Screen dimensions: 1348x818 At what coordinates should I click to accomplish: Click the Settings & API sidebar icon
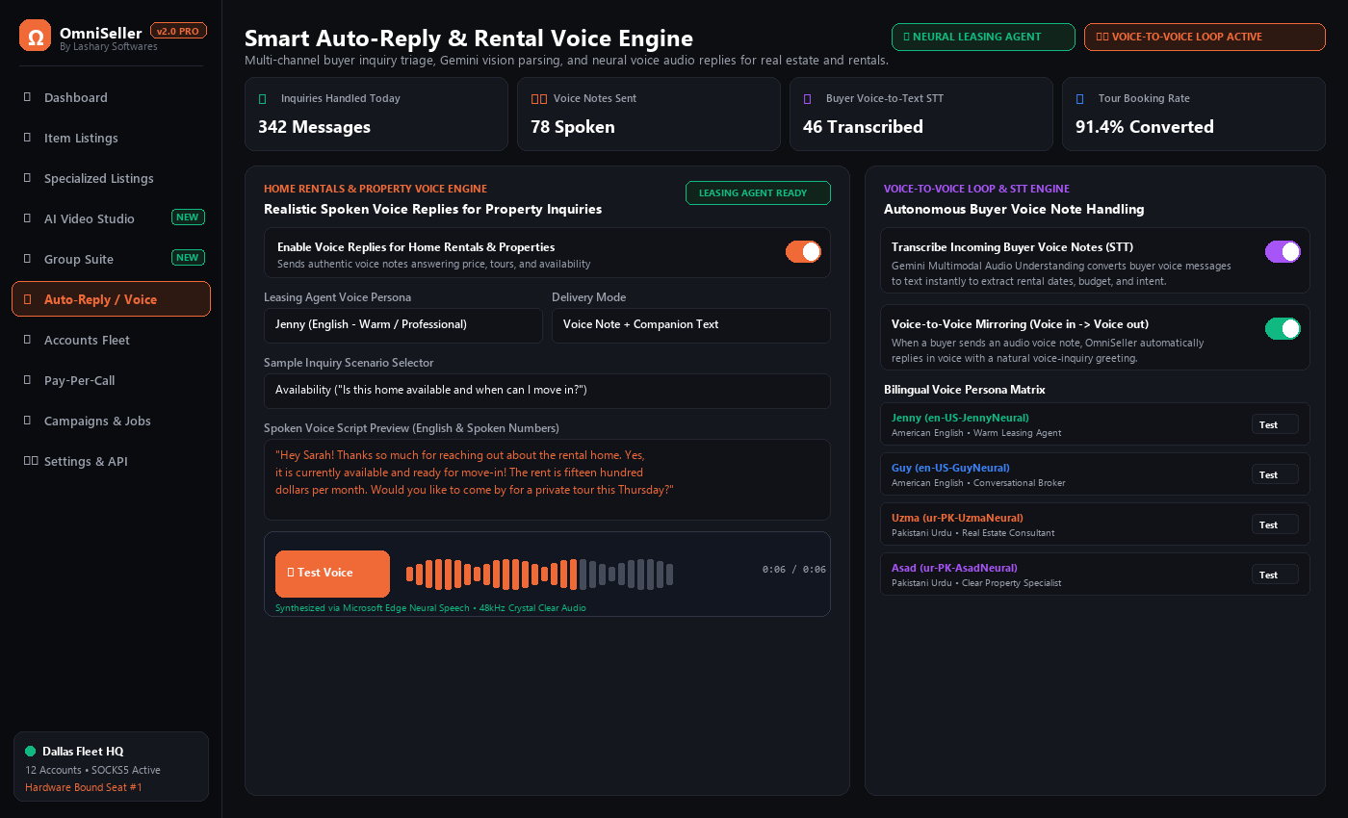point(31,461)
